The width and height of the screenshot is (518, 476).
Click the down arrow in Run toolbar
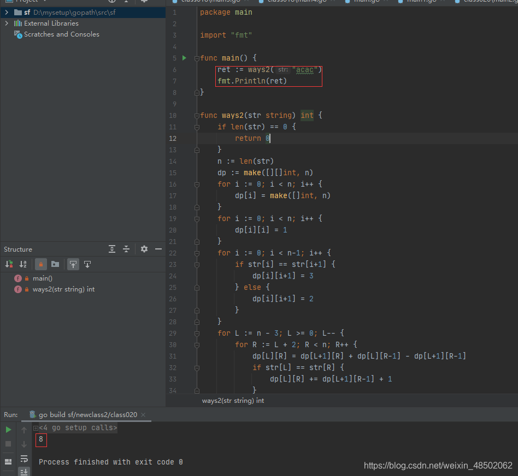pos(24,444)
